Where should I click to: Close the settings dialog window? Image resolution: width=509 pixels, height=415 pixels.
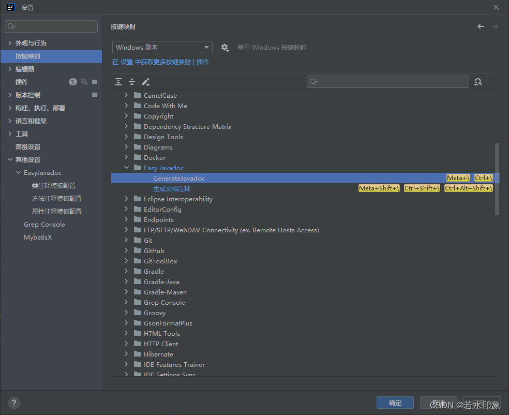click(x=496, y=7)
